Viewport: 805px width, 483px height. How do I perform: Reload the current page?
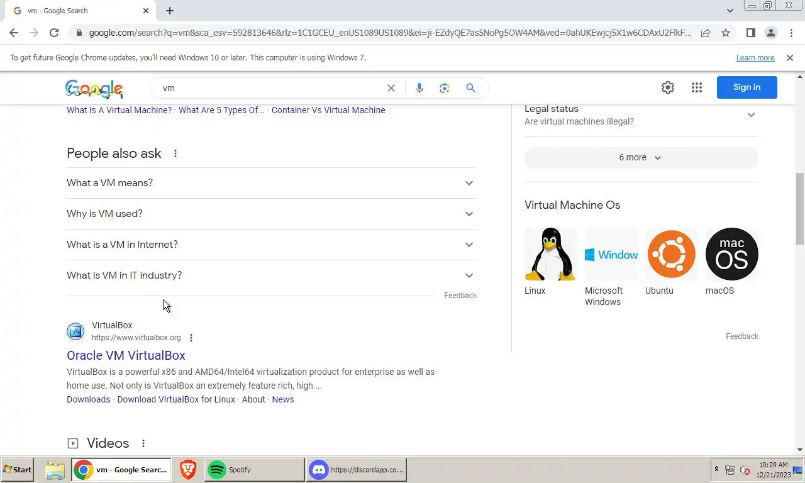[x=54, y=33]
